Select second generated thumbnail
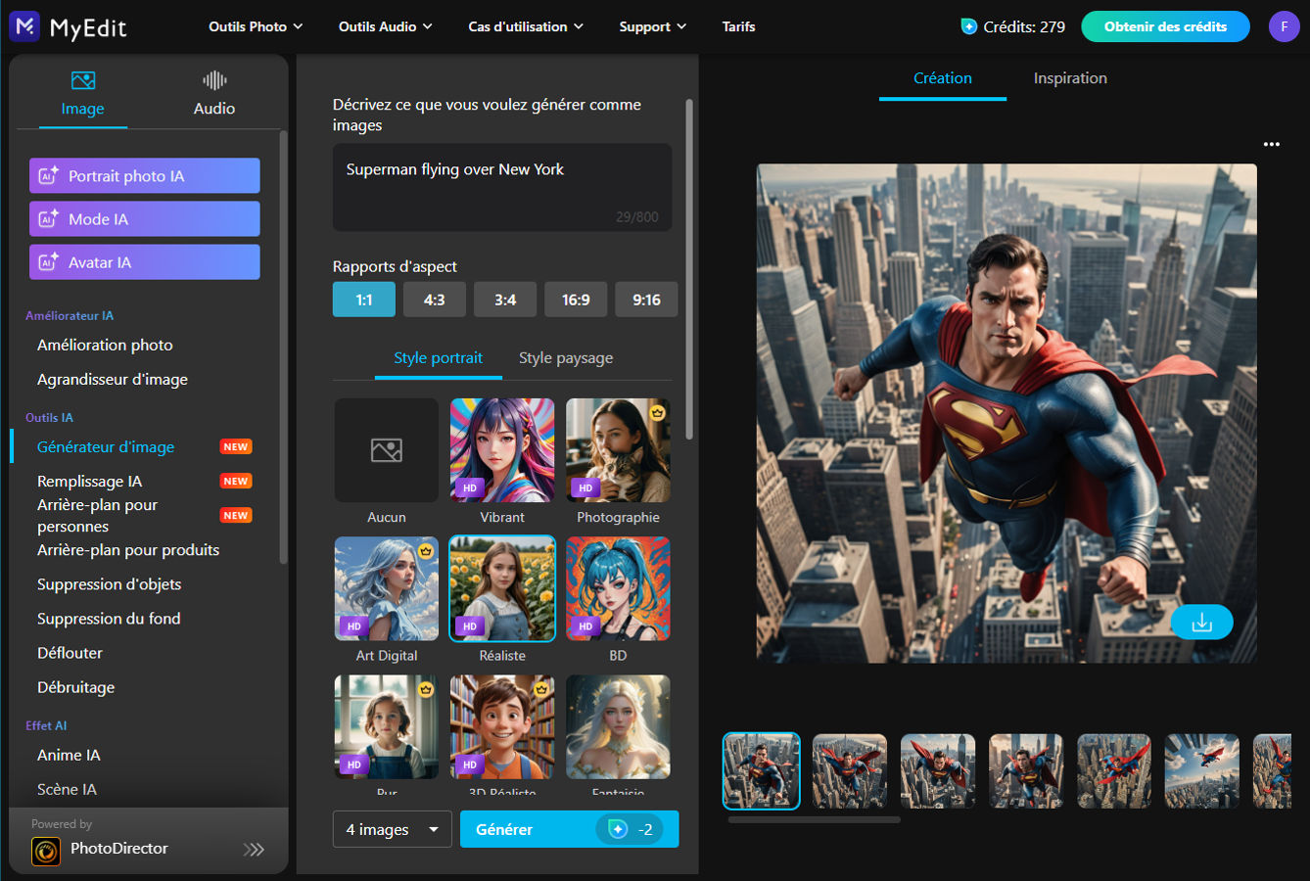 (850, 771)
